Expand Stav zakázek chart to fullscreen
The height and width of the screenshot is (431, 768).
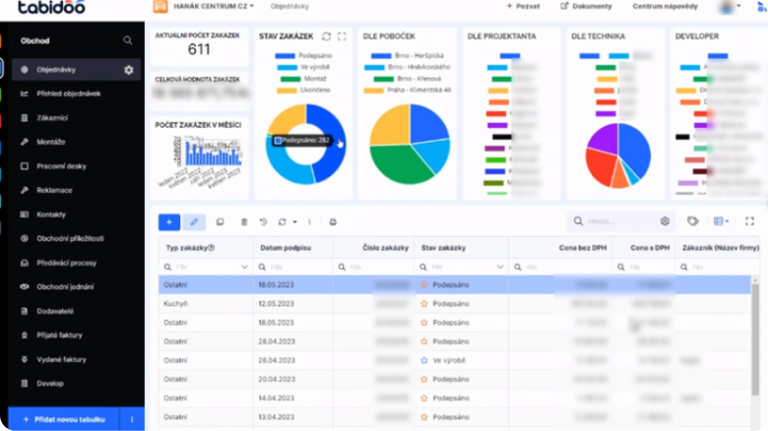point(342,36)
